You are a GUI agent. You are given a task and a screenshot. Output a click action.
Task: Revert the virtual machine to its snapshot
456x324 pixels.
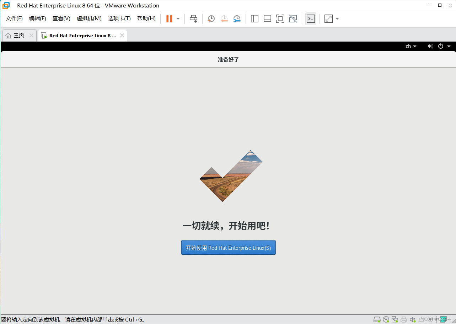click(x=224, y=19)
